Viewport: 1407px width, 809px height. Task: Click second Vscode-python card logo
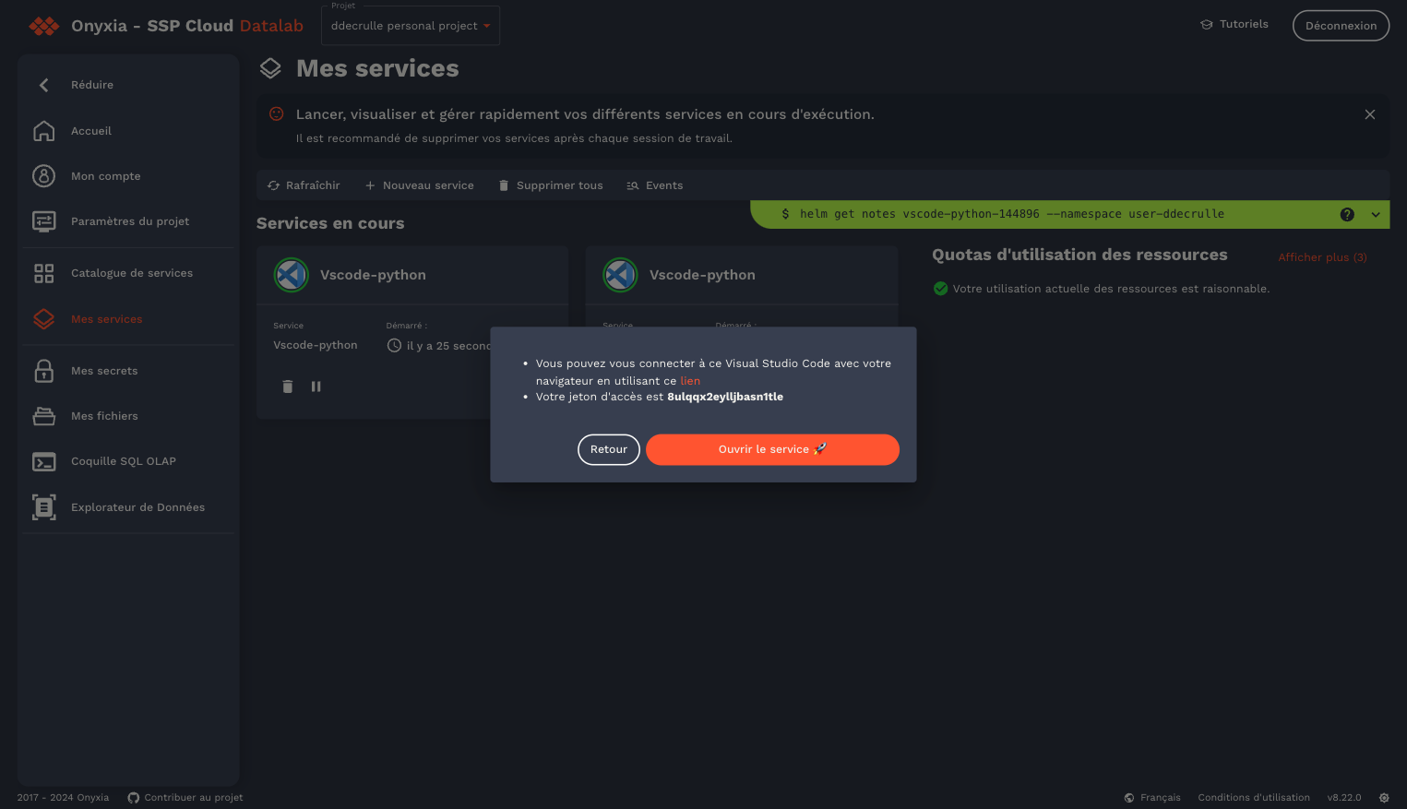click(620, 275)
